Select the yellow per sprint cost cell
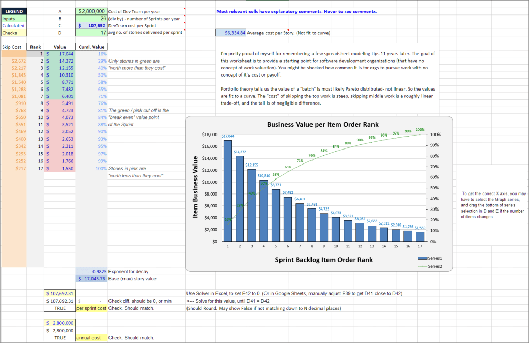The width and height of the screenshot is (529, 343). point(91,308)
